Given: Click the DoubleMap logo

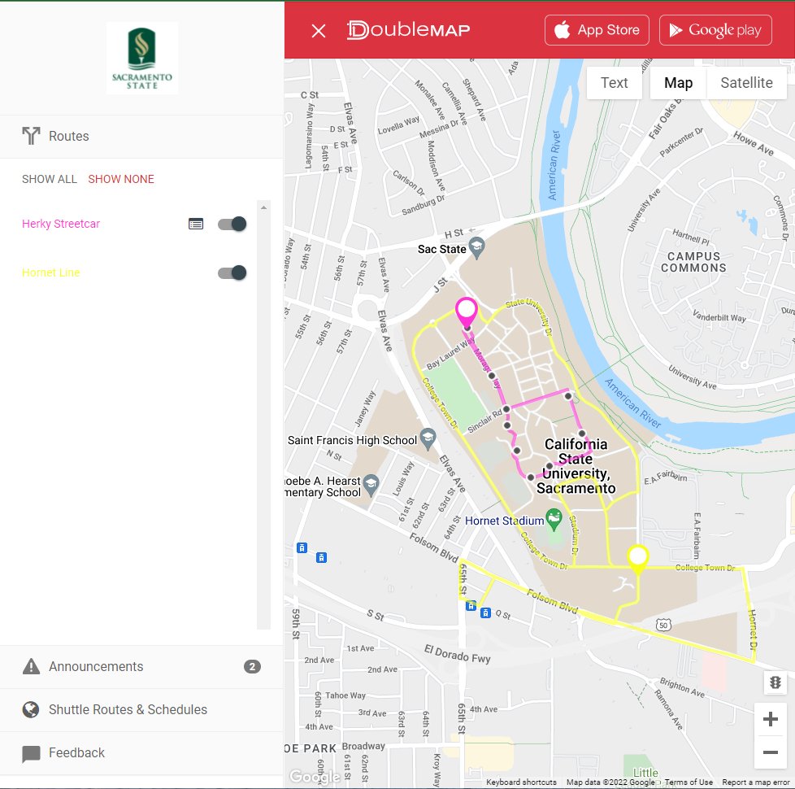Looking at the screenshot, I should pos(408,30).
